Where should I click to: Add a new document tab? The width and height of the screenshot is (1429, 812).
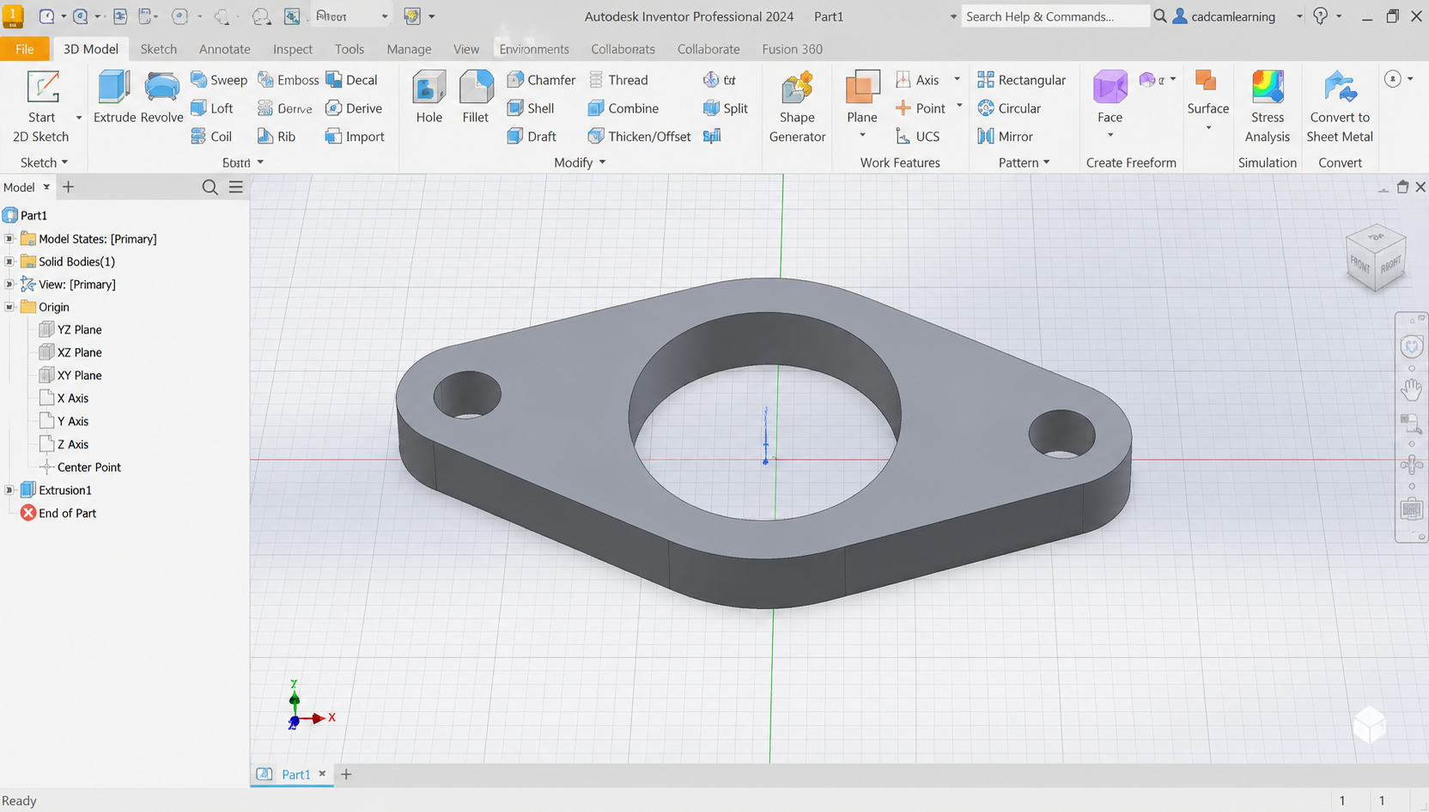point(346,774)
